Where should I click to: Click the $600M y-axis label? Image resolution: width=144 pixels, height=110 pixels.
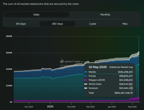click(x=9, y=53)
